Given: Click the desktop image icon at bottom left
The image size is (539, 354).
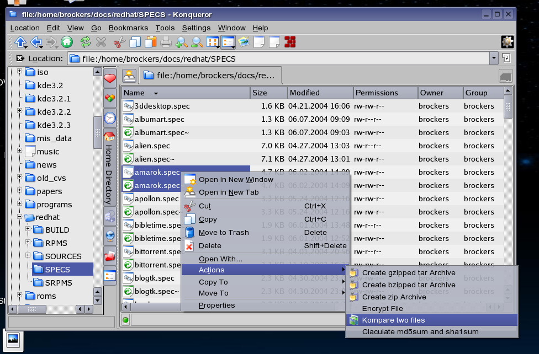Looking at the screenshot, I should pos(13,340).
